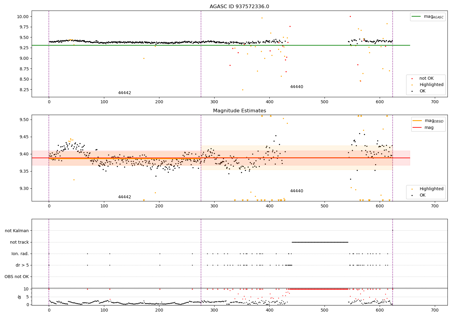The height and width of the screenshot is (317, 452).
Task: Click y-tick '9.50' on Magnitude Estimates plot
Action: pos(24,120)
